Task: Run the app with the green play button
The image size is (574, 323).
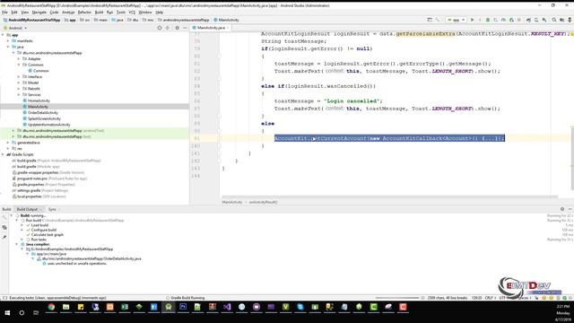Action: [x=472, y=20]
